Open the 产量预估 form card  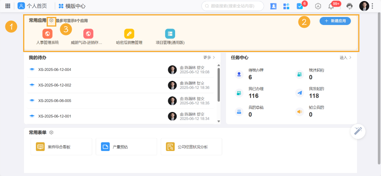coord(126,147)
